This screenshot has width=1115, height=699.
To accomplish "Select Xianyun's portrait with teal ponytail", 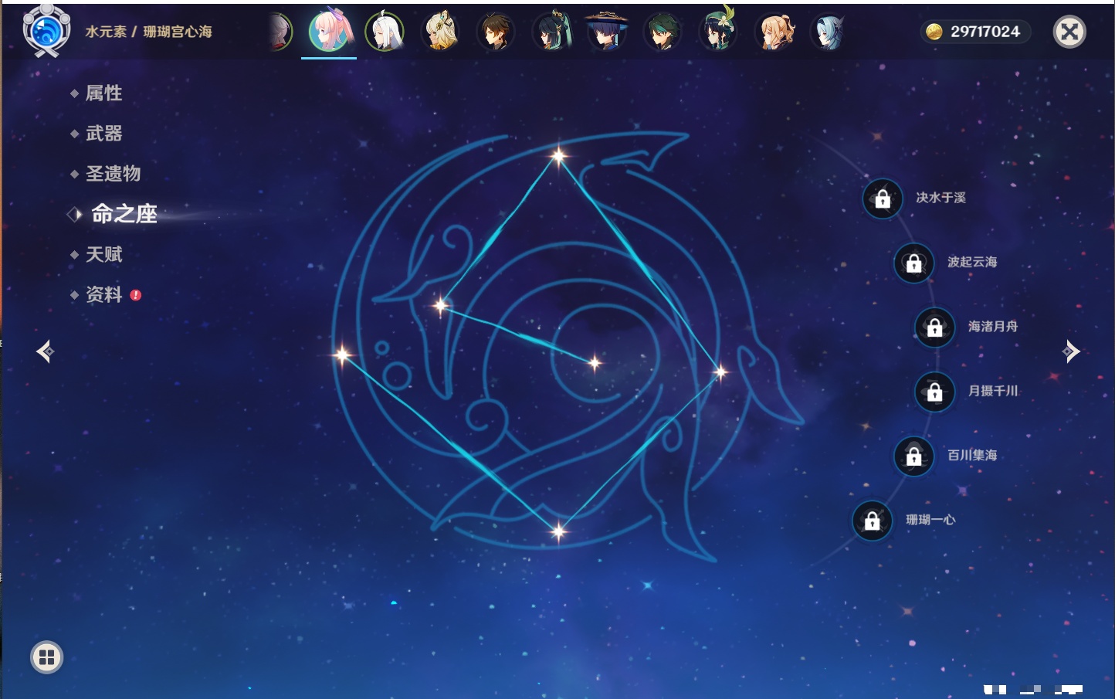I will tap(551, 32).
